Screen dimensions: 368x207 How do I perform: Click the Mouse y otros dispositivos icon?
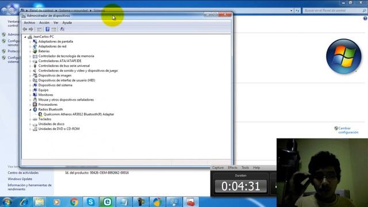(x=35, y=99)
